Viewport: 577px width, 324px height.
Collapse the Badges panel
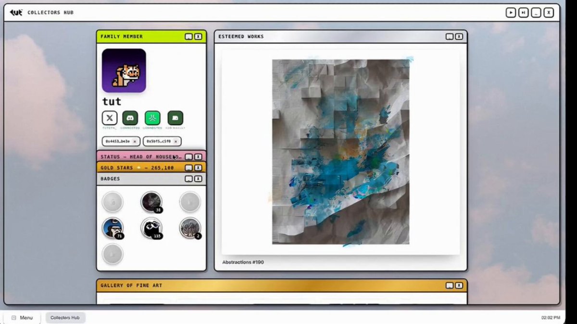[x=188, y=179]
